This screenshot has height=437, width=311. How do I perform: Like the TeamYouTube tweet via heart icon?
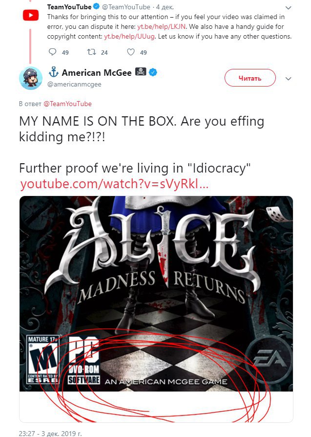tap(130, 52)
